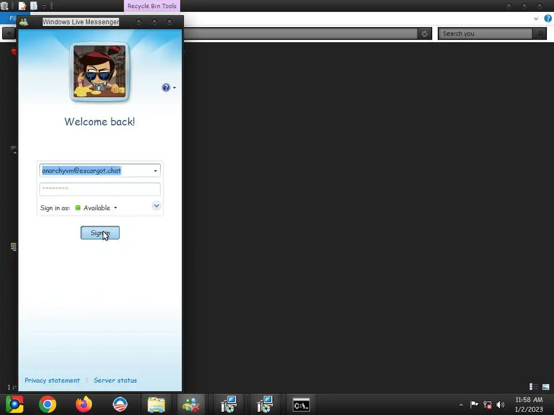Open the Messenger help menu icon
The width and height of the screenshot is (554, 415).
[169, 88]
